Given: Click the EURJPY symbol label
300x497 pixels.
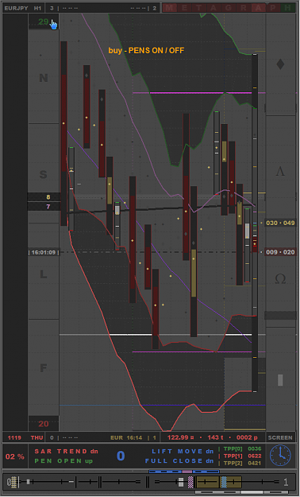Looking at the screenshot, I should tap(16, 8).
